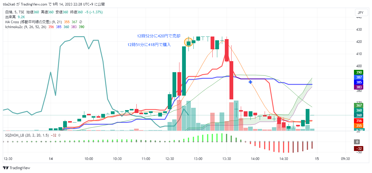Click the purple 383 price label
The image size is (372, 173).
[x=359, y=87]
